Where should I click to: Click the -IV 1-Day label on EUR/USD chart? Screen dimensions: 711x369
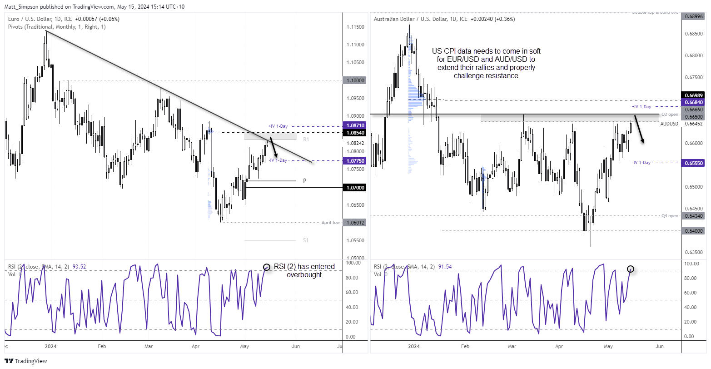pyautogui.click(x=277, y=160)
